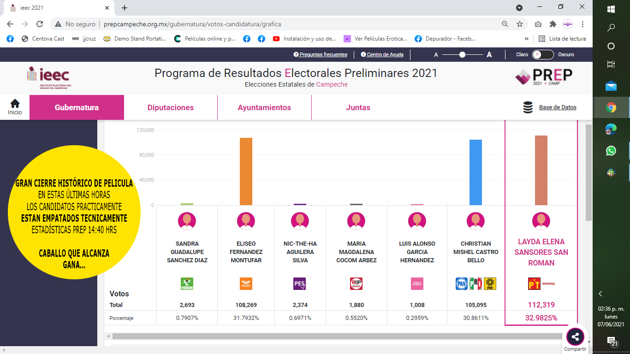Click the PT morena party logo

[541, 283]
